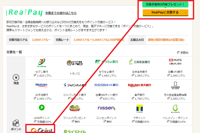Select the T-POINT logo
The width and height of the screenshot is (200, 133).
point(139,109)
